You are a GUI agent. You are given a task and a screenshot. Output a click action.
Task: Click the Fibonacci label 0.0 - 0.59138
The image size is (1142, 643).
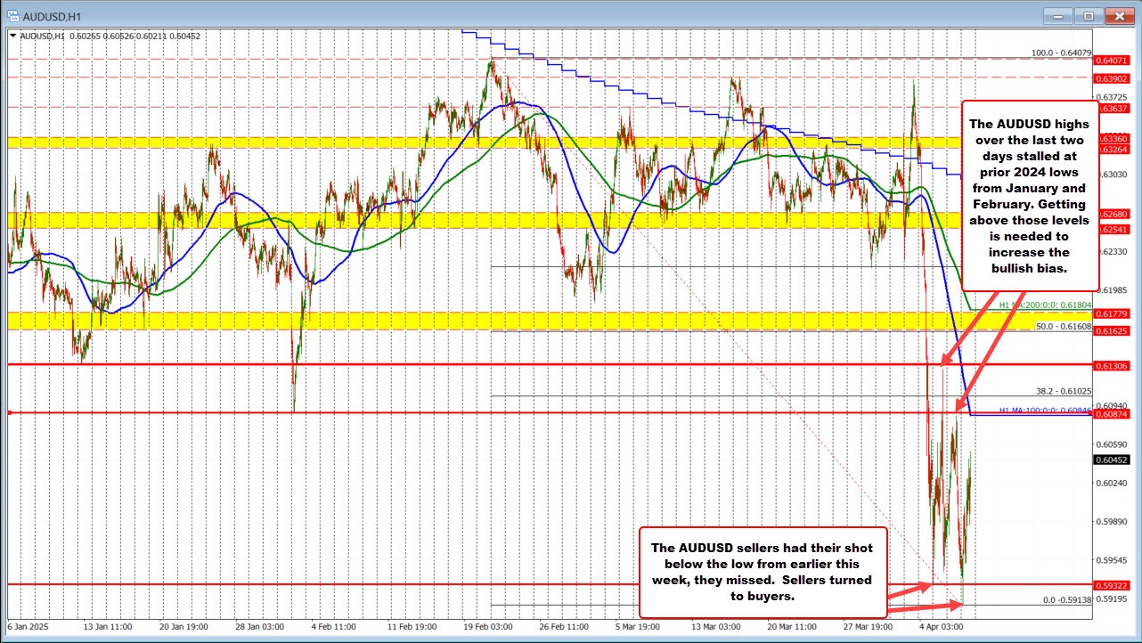coord(1066,600)
